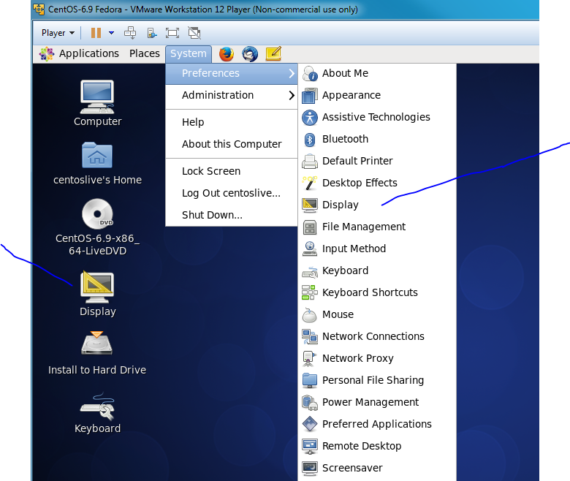570x481 pixels.
Task: Open Assistive Technologies preferences
Action: [x=377, y=117]
